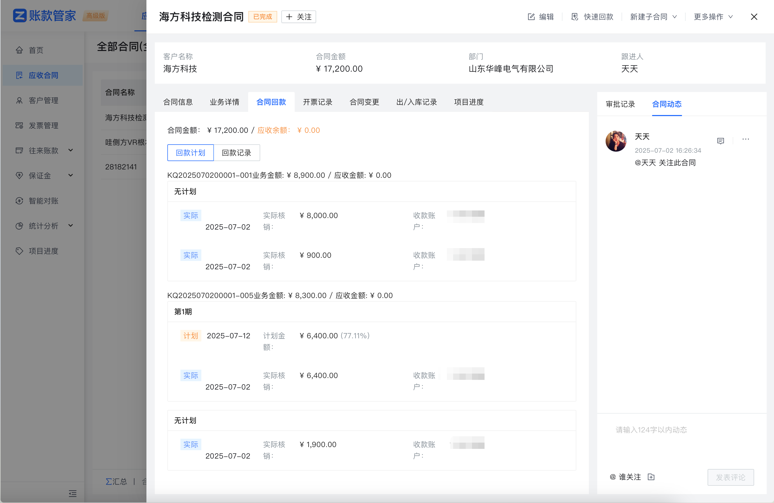Expand the 往来账款 submenu chevron
Image resolution: width=774 pixels, height=503 pixels.
pyautogui.click(x=71, y=150)
